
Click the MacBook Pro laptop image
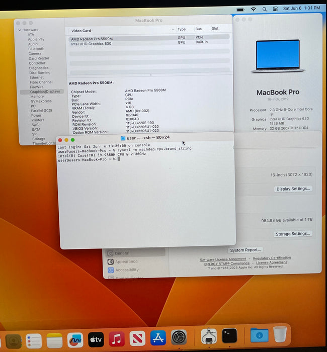pyautogui.click(x=278, y=56)
